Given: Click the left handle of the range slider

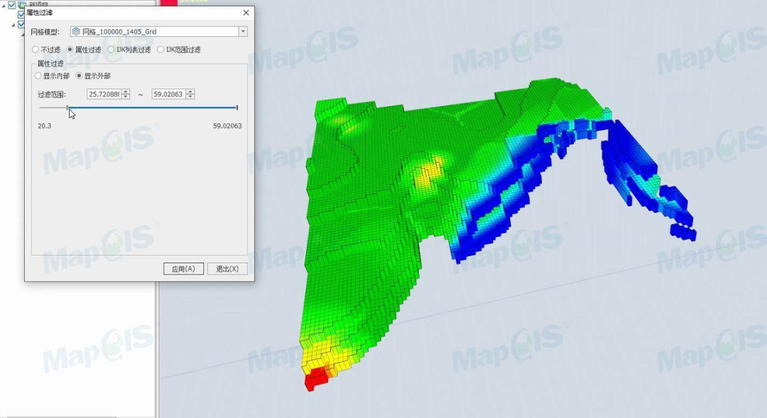Looking at the screenshot, I should pos(67,108).
